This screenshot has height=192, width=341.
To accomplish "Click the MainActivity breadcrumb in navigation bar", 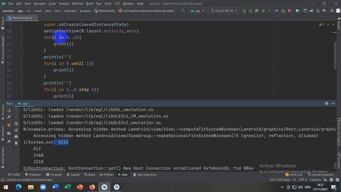I will click(104, 11).
